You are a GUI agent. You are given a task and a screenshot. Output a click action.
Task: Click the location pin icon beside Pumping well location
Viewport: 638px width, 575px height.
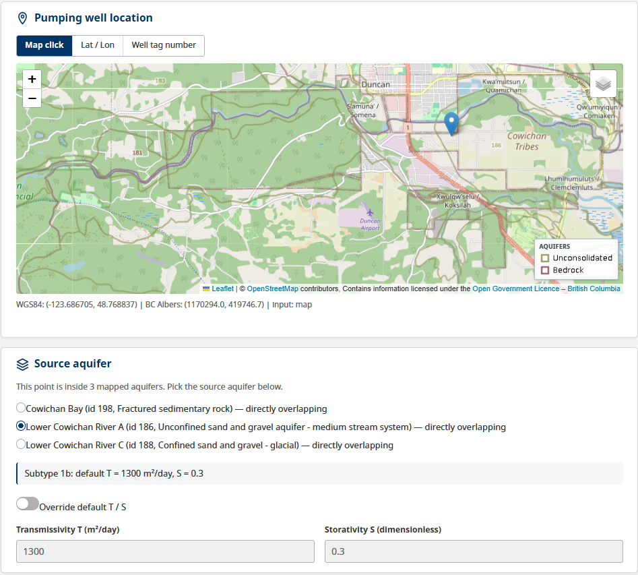point(22,18)
